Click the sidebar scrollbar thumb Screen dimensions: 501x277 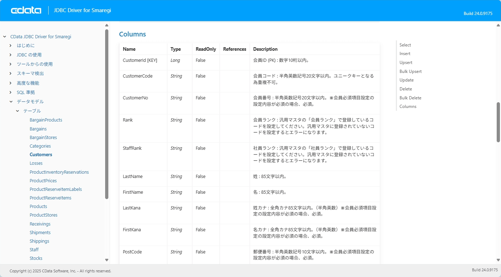107,114
